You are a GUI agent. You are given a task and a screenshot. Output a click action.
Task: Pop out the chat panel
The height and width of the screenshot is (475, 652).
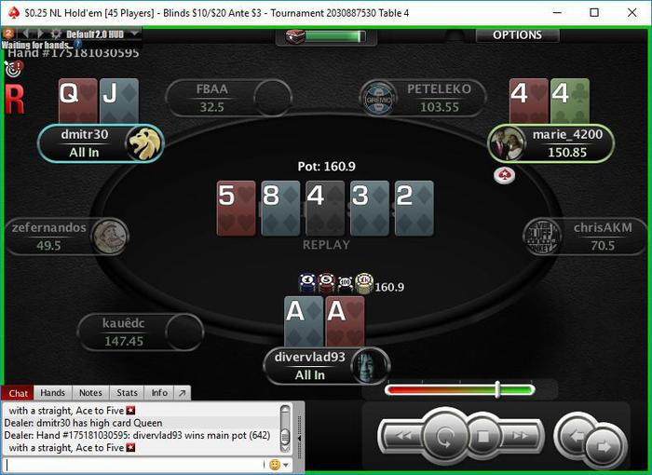[183, 393]
